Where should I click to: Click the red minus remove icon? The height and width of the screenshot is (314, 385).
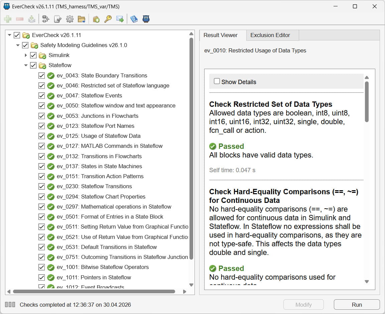tap(20, 19)
